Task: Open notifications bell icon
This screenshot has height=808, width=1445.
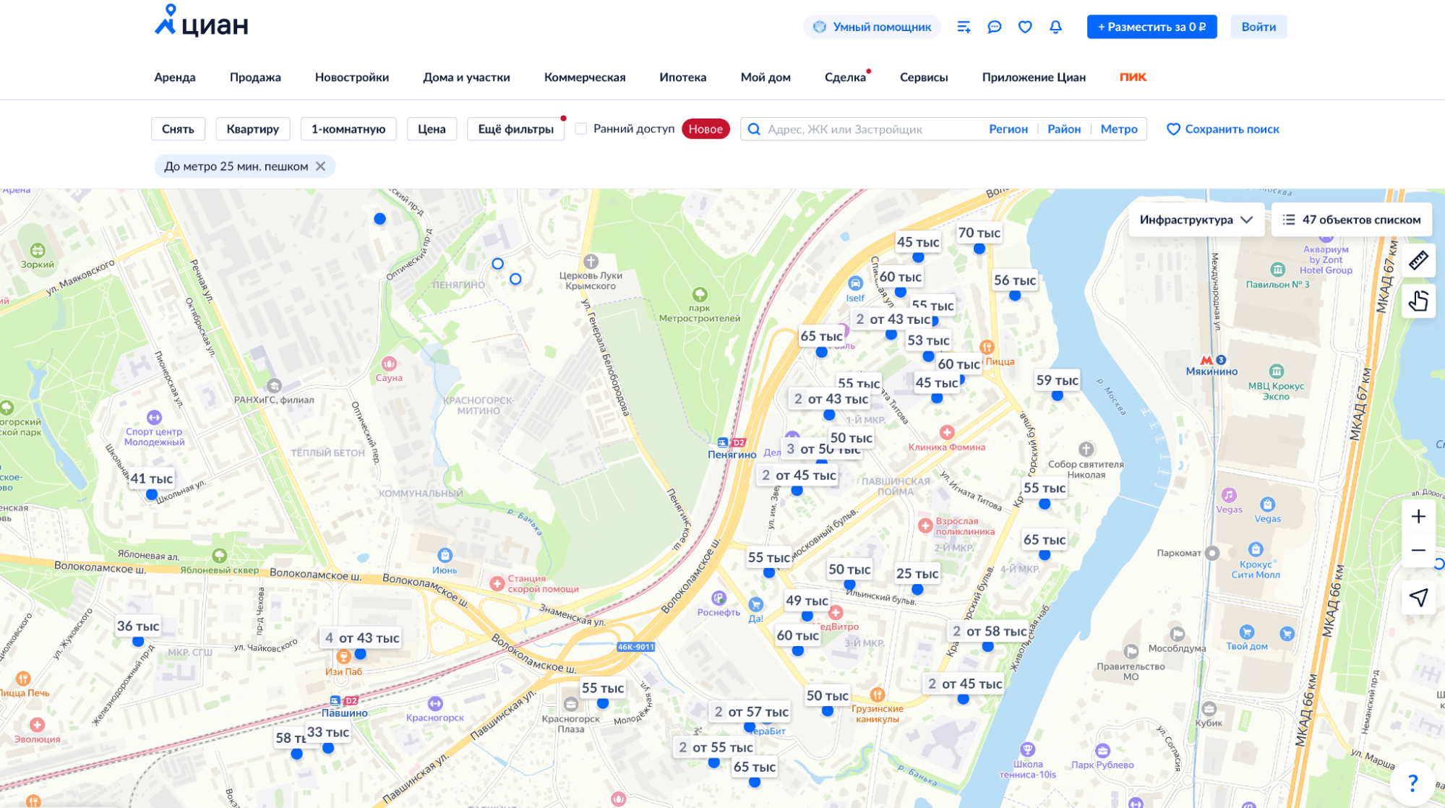Action: [x=1055, y=27]
